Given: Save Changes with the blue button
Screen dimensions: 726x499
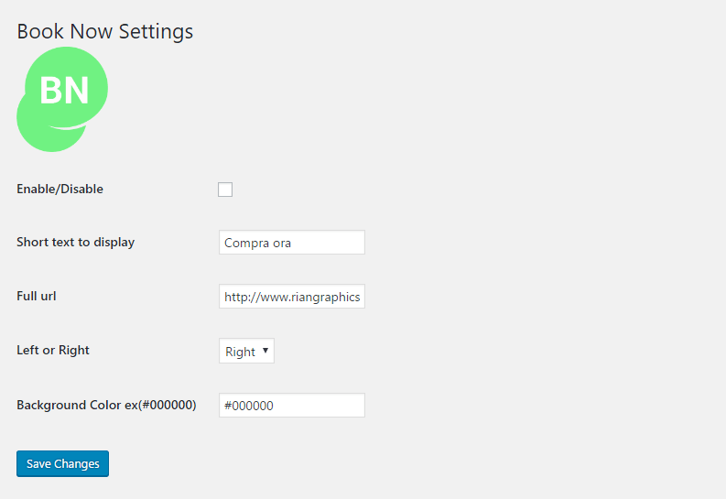Looking at the screenshot, I should [x=62, y=463].
